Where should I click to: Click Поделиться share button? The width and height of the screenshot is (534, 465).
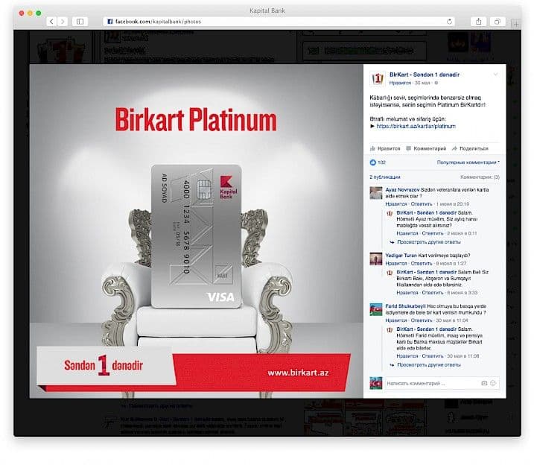pos(470,148)
